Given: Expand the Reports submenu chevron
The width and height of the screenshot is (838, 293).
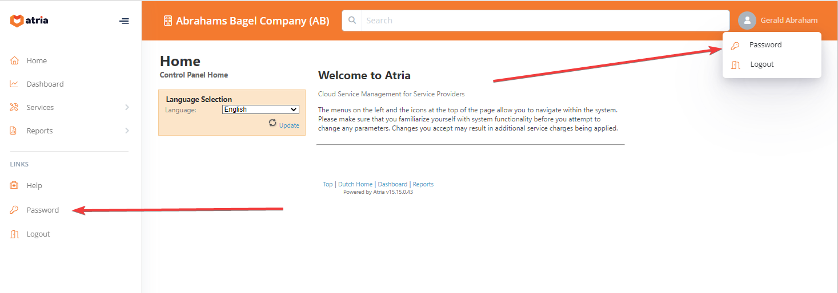Looking at the screenshot, I should (x=127, y=131).
